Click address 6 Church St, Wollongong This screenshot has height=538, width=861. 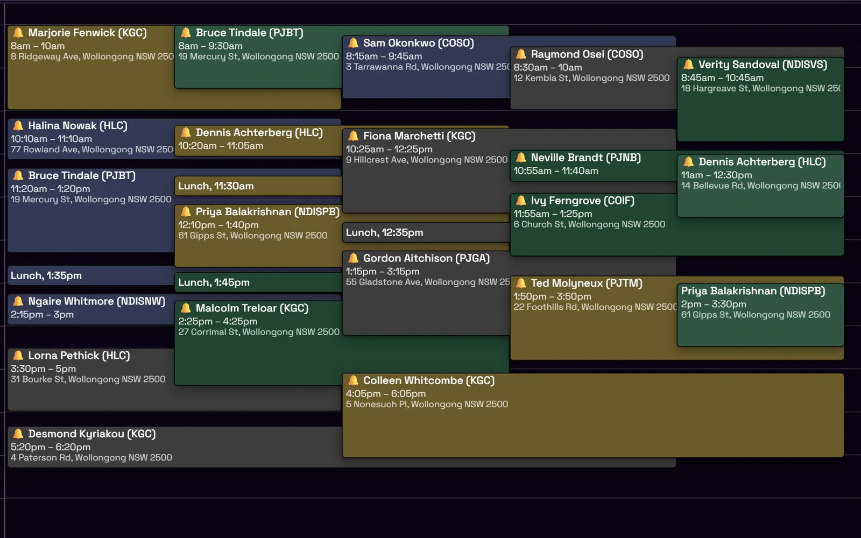click(x=589, y=224)
